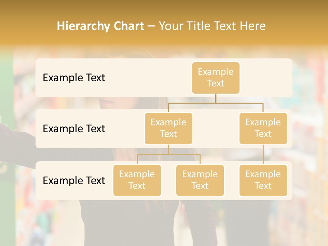Click the left edge of the bottom row band
This screenshot has height=246, width=328.
(39, 180)
